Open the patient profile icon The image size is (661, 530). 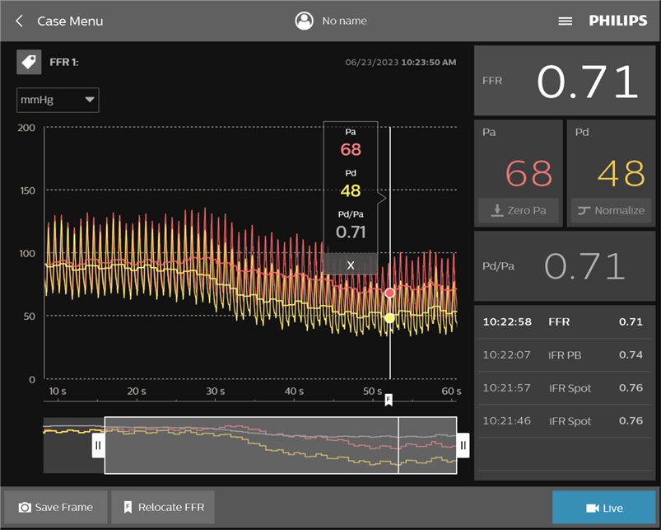(x=305, y=21)
